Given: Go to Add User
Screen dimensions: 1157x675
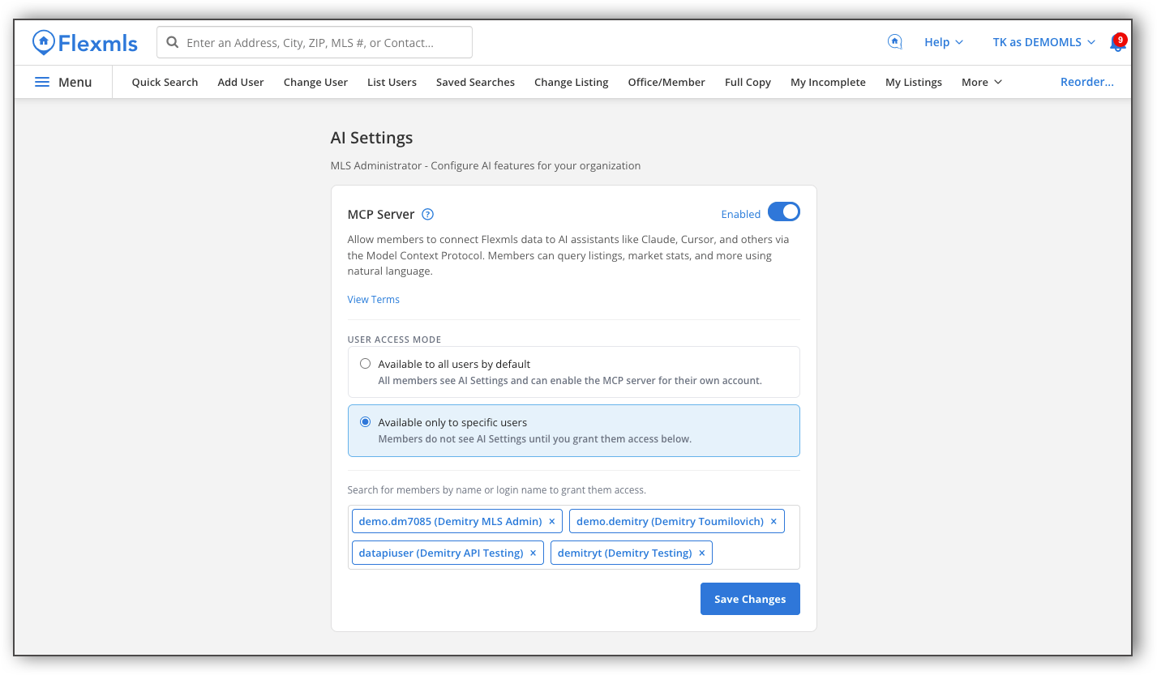Looking at the screenshot, I should 241,82.
